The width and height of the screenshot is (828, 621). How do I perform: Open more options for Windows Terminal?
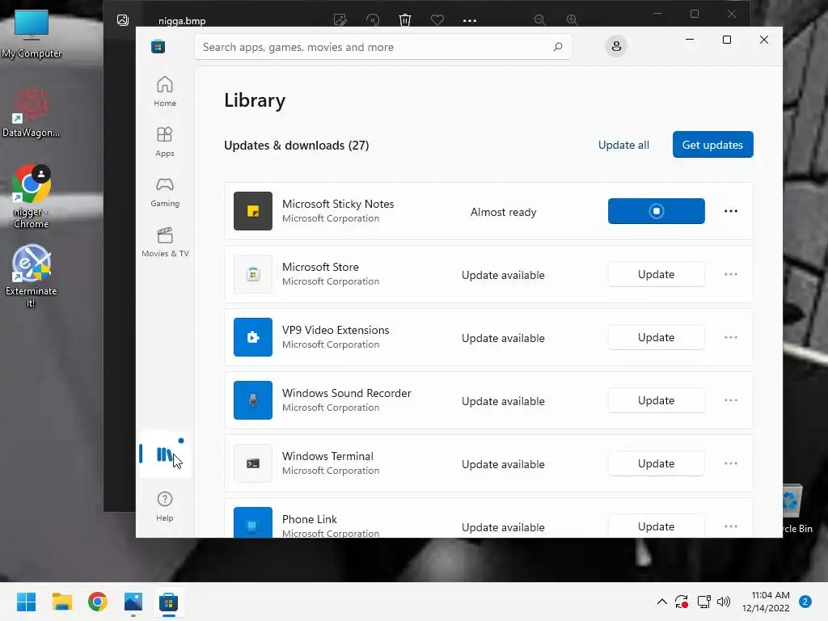tap(731, 463)
